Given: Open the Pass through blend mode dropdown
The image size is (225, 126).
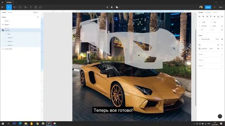Looking at the screenshot, I should 206,39.
